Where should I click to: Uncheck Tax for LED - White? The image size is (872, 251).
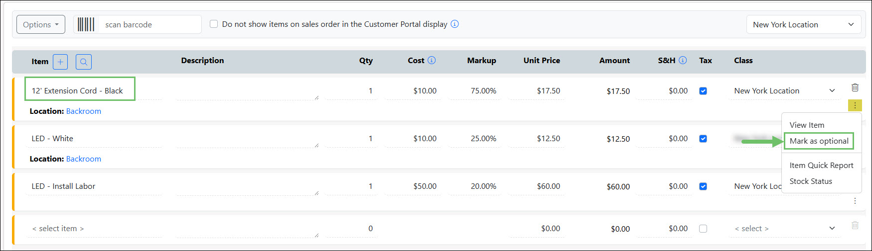pos(703,139)
